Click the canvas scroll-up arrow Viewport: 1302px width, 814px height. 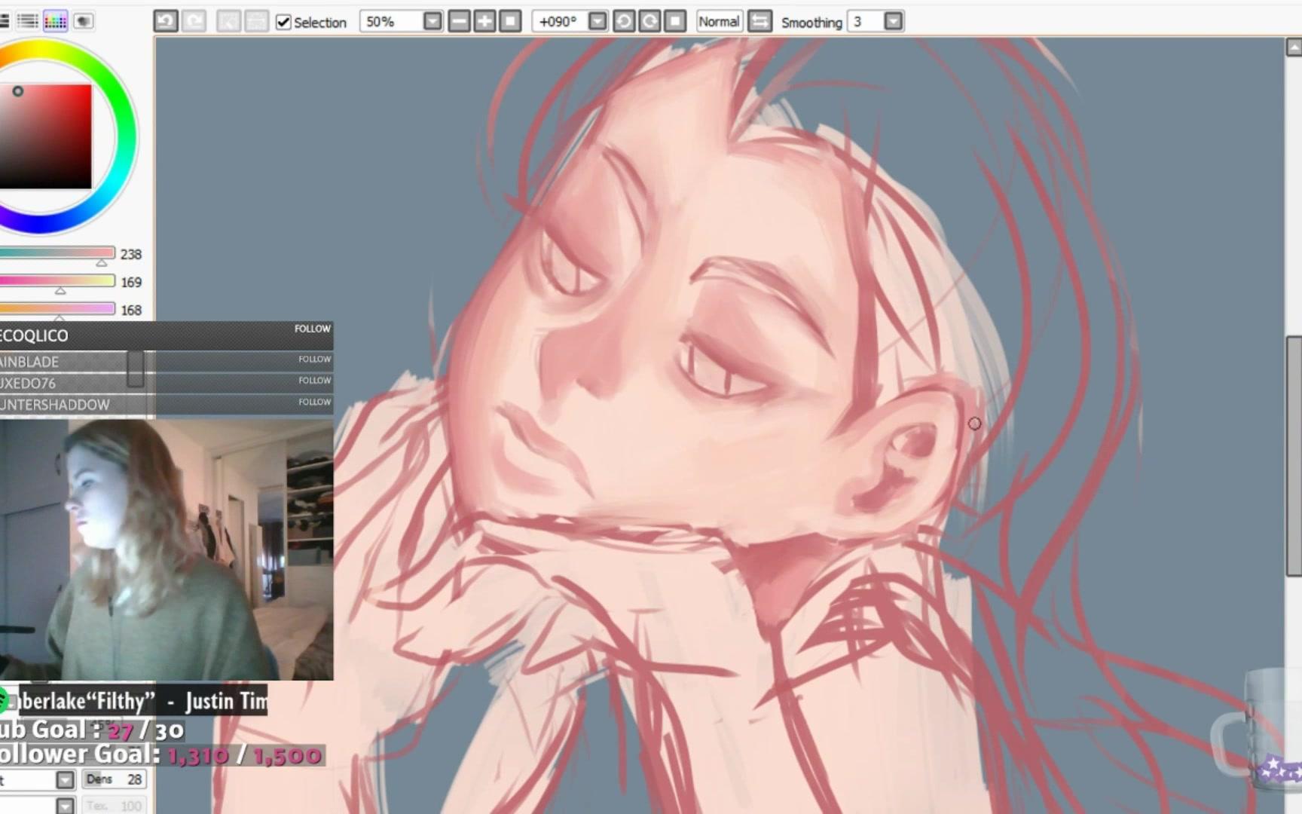(x=1294, y=47)
